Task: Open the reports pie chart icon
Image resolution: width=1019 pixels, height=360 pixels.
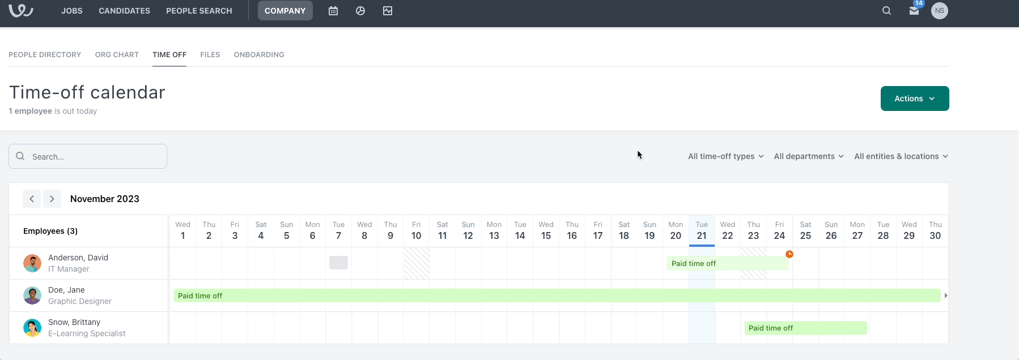Action: (360, 11)
